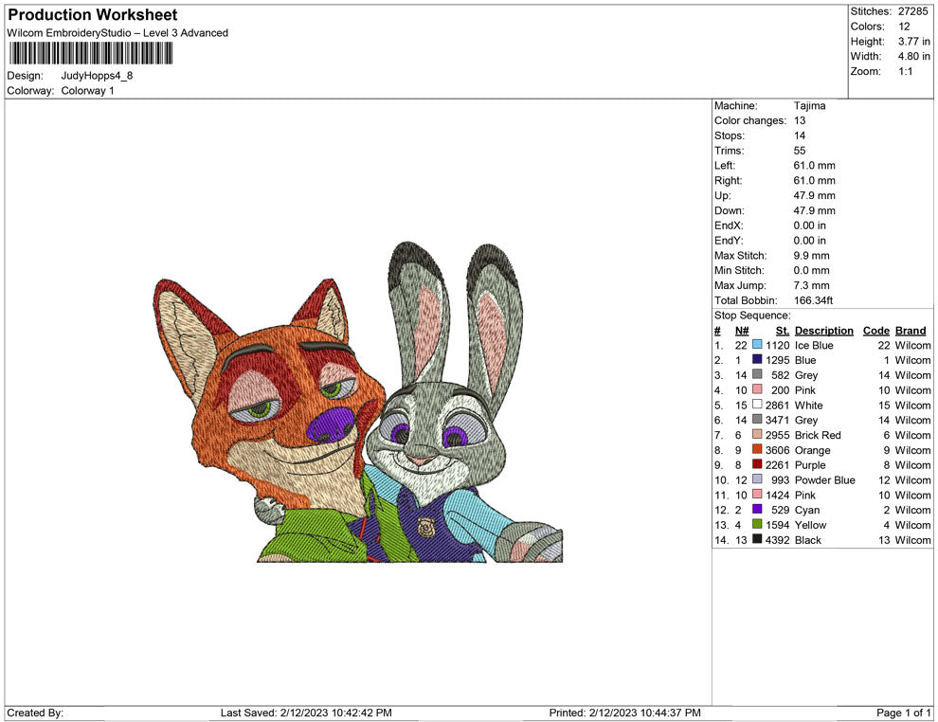Click the 'Created By:' footer label
The image size is (938, 722).
coord(35,713)
